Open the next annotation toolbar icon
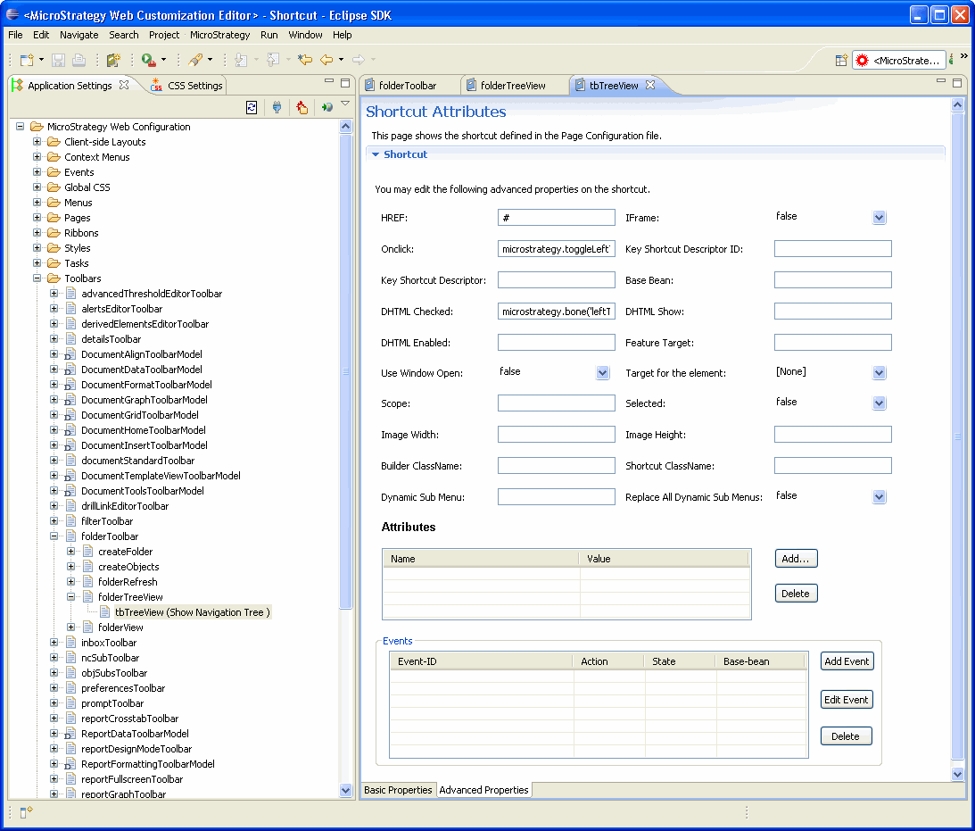This screenshot has height=831, width=975. pos(241,60)
